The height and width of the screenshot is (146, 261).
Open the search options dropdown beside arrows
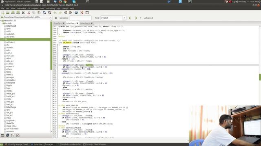click(140, 18)
